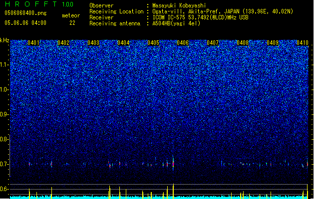Click the A504HB(yagi 4el) antenna text

point(176,23)
